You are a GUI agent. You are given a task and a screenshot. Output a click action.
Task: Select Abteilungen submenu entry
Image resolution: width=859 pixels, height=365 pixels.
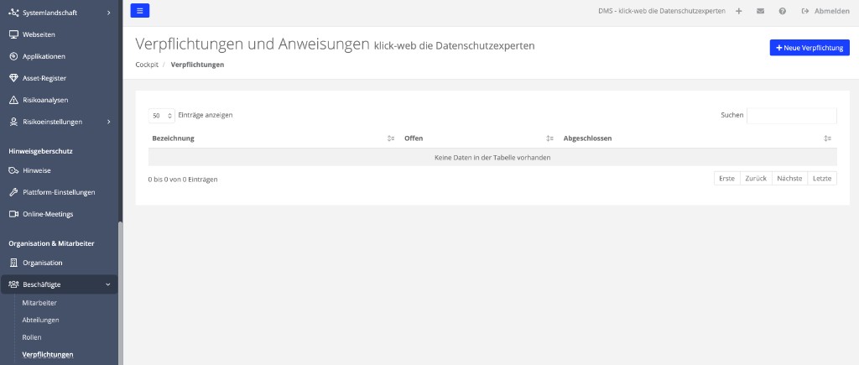40,320
